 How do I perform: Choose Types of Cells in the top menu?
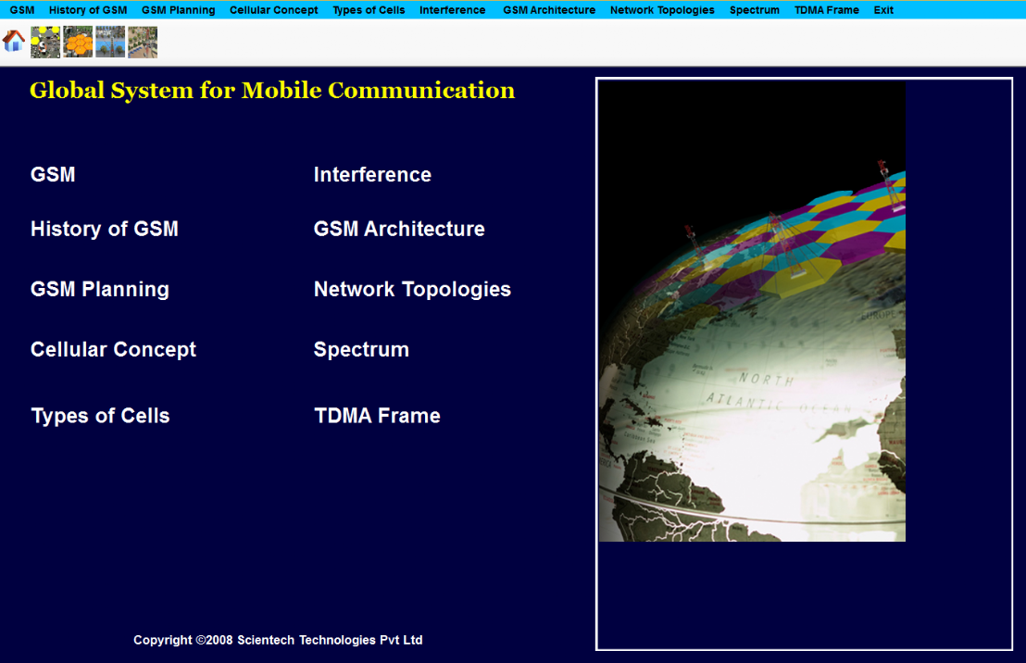click(x=369, y=10)
